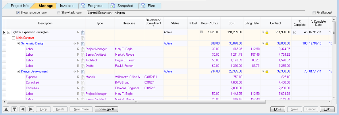The image size is (339, 115).
Task: Click attachment clip on Design Development row
Action: [x=82, y=72]
